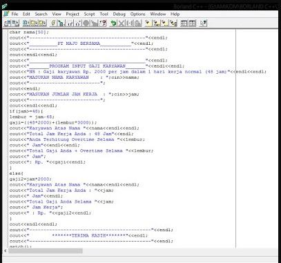The image size is (281, 263).
Task: Click the line 'PROGRAM INPUT GAJI KARYAWAN'
Action: (97, 66)
